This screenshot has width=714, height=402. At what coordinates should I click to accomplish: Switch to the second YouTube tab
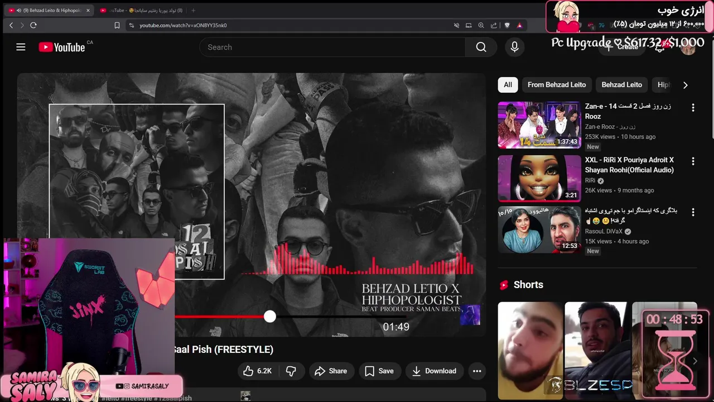pyautogui.click(x=141, y=10)
